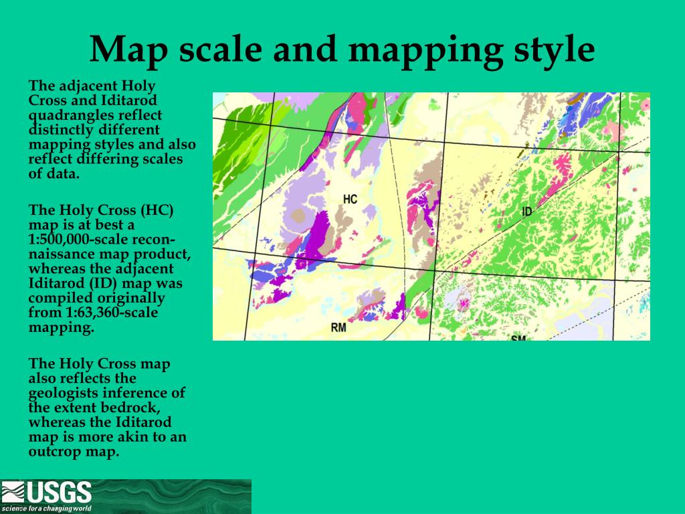
Task: Click the text "from 1:63,360-scale"
Action: point(93,313)
